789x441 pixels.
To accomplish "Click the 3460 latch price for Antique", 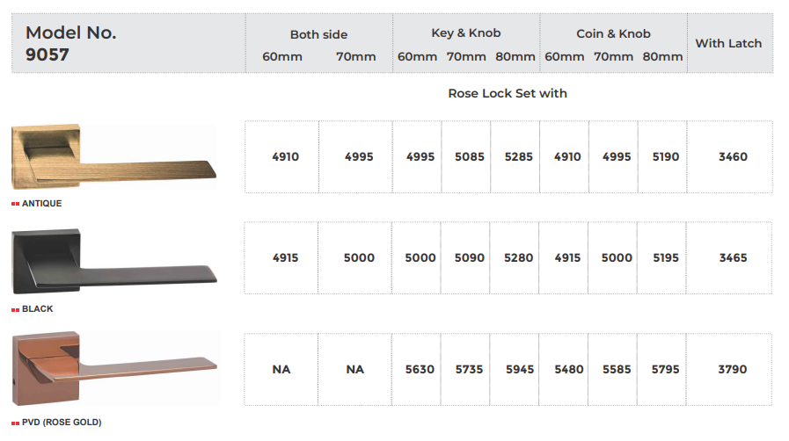I will tap(733, 157).
